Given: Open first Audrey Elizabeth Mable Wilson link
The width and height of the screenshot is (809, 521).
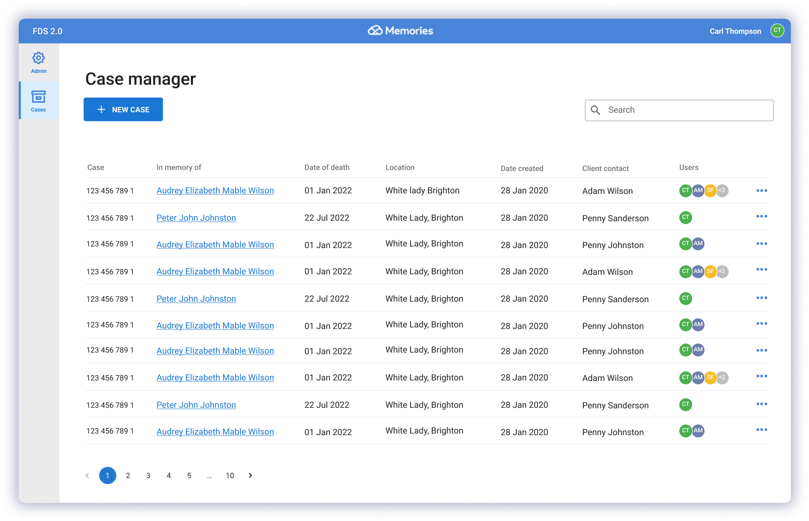Looking at the screenshot, I should click(x=215, y=191).
